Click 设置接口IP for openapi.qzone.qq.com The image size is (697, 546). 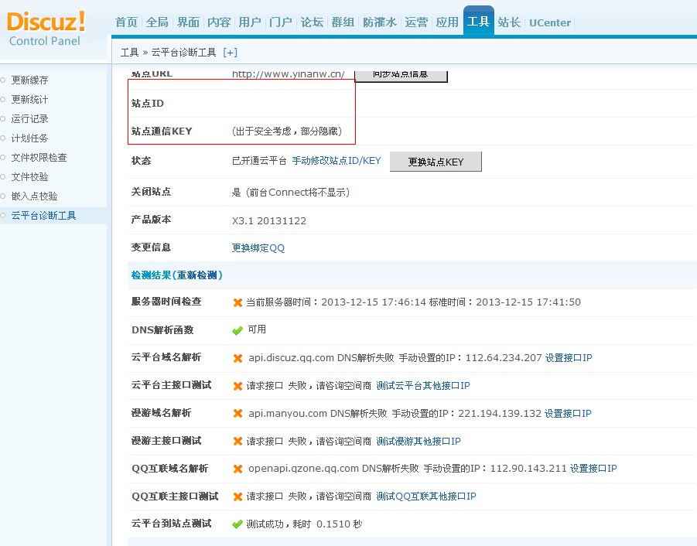tap(593, 469)
